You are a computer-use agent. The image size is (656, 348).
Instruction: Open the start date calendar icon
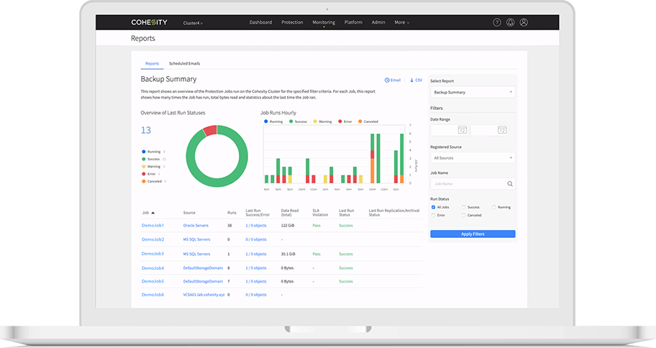pyautogui.click(x=462, y=130)
